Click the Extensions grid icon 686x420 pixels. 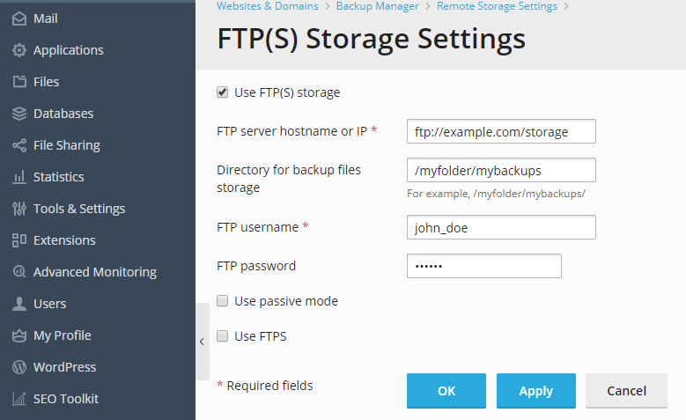click(x=19, y=240)
